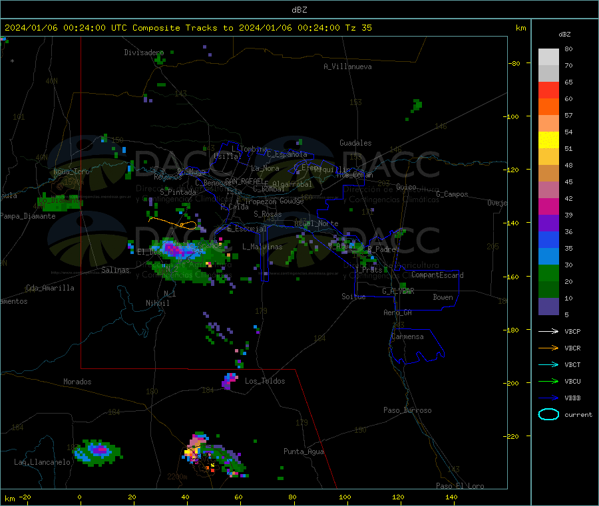Click the 0 tick on horizontal axis
The image size is (599, 506).
coord(79,497)
